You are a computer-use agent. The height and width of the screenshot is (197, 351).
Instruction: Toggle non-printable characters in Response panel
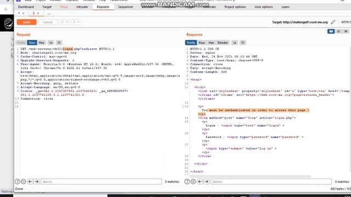pyautogui.click(x=235, y=43)
